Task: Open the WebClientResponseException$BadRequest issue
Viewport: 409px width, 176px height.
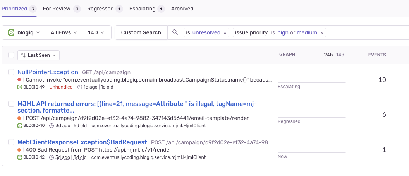Action: point(82,142)
